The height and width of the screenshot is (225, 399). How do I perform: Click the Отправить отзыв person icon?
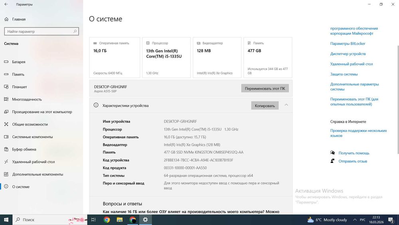coord(332,161)
